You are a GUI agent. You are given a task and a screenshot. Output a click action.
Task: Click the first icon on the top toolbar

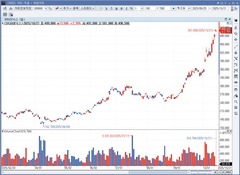click(5, 8)
